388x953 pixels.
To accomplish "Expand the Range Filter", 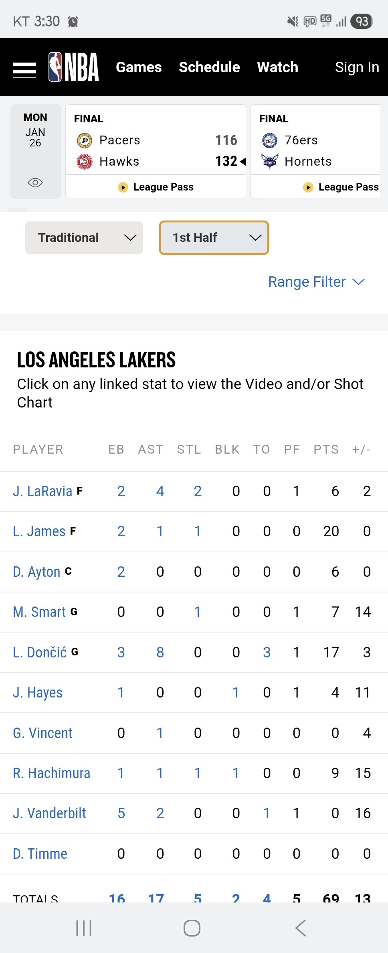I will 316,282.
